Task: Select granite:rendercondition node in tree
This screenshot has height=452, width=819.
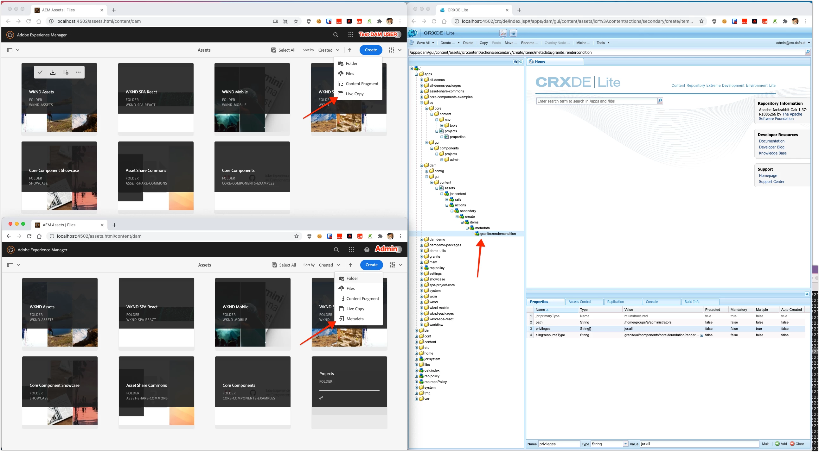Action: (498, 234)
